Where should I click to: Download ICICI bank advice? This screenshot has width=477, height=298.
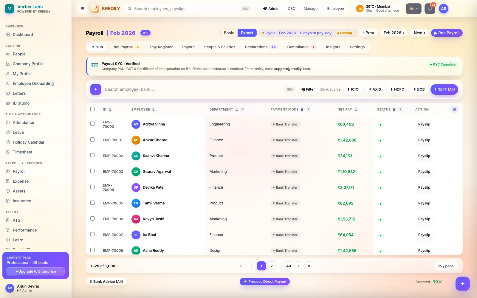click(353, 89)
